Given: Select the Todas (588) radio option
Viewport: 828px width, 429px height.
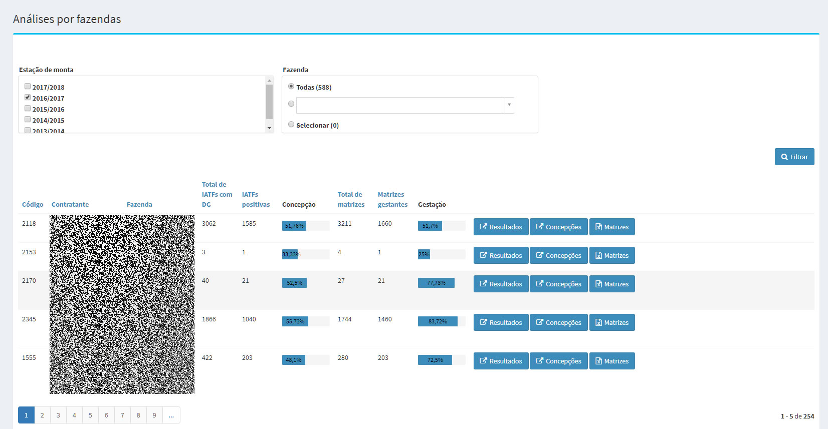Looking at the screenshot, I should [x=291, y=86].
